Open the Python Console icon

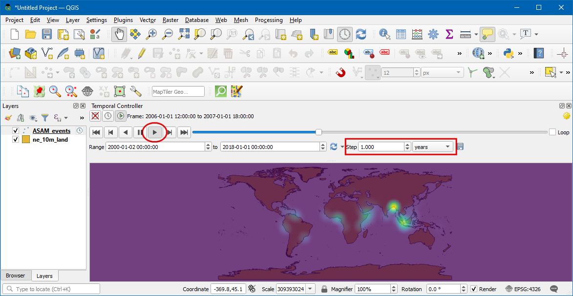coord(509,53)
